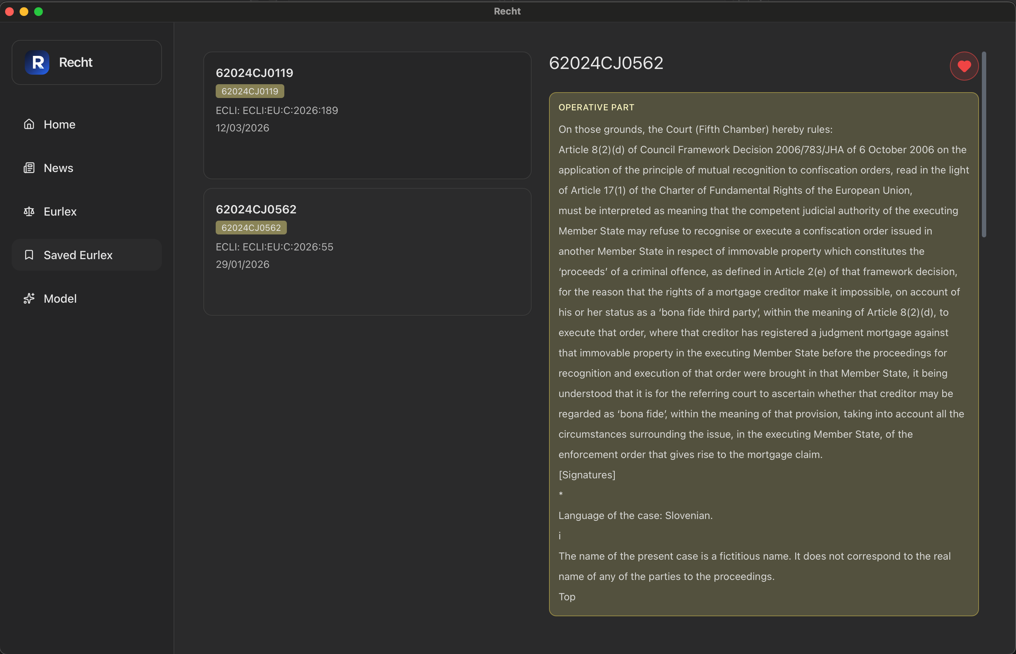Go to the News section

click(x=58, y=168)
